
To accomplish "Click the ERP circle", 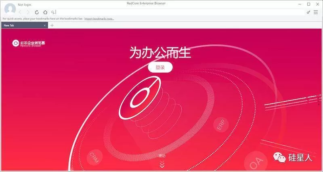I will 221,125.
